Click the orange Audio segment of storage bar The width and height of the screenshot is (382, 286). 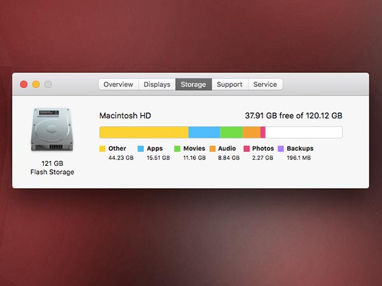coord(251,132)
